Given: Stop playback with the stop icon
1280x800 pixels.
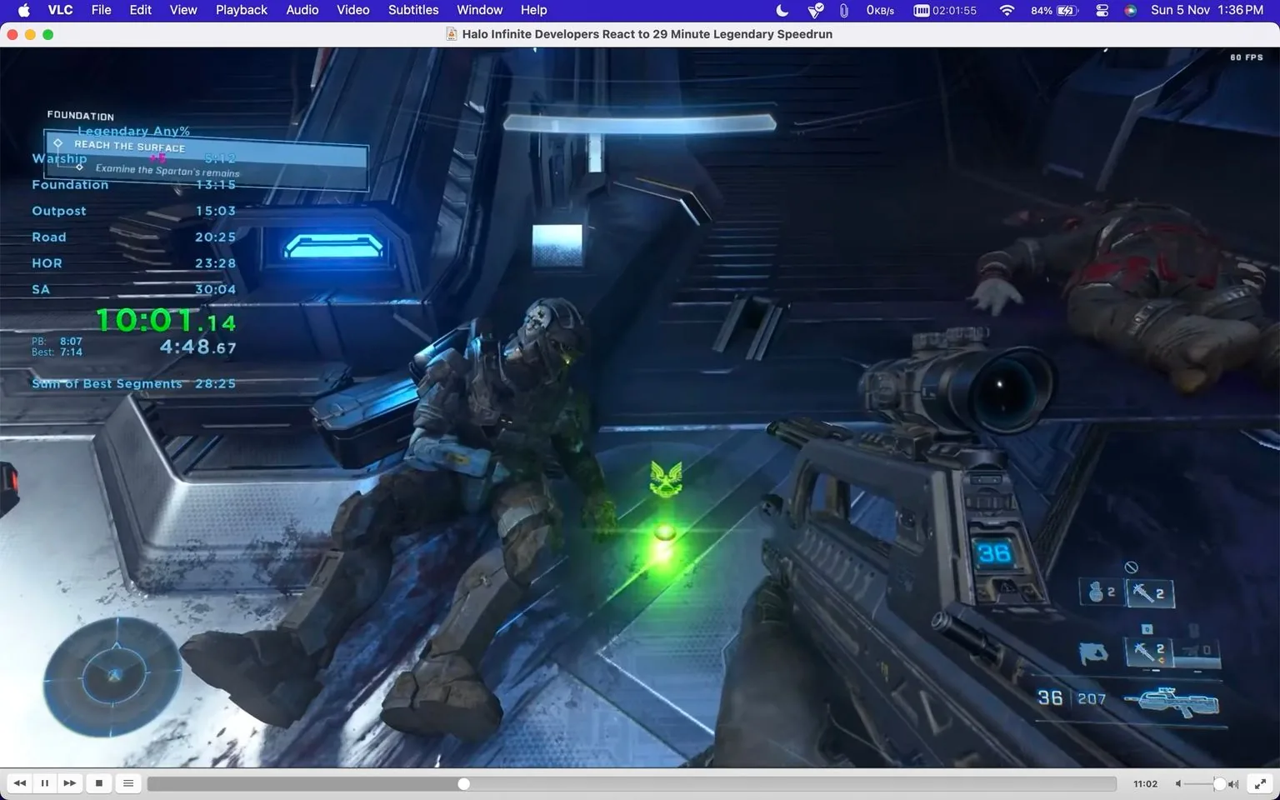Looking at the screenshot, I should click(x=98, y=783).
